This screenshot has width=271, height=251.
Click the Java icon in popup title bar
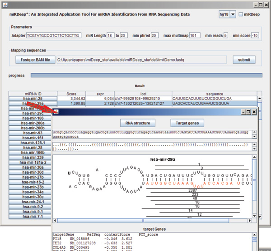[56, 112]
